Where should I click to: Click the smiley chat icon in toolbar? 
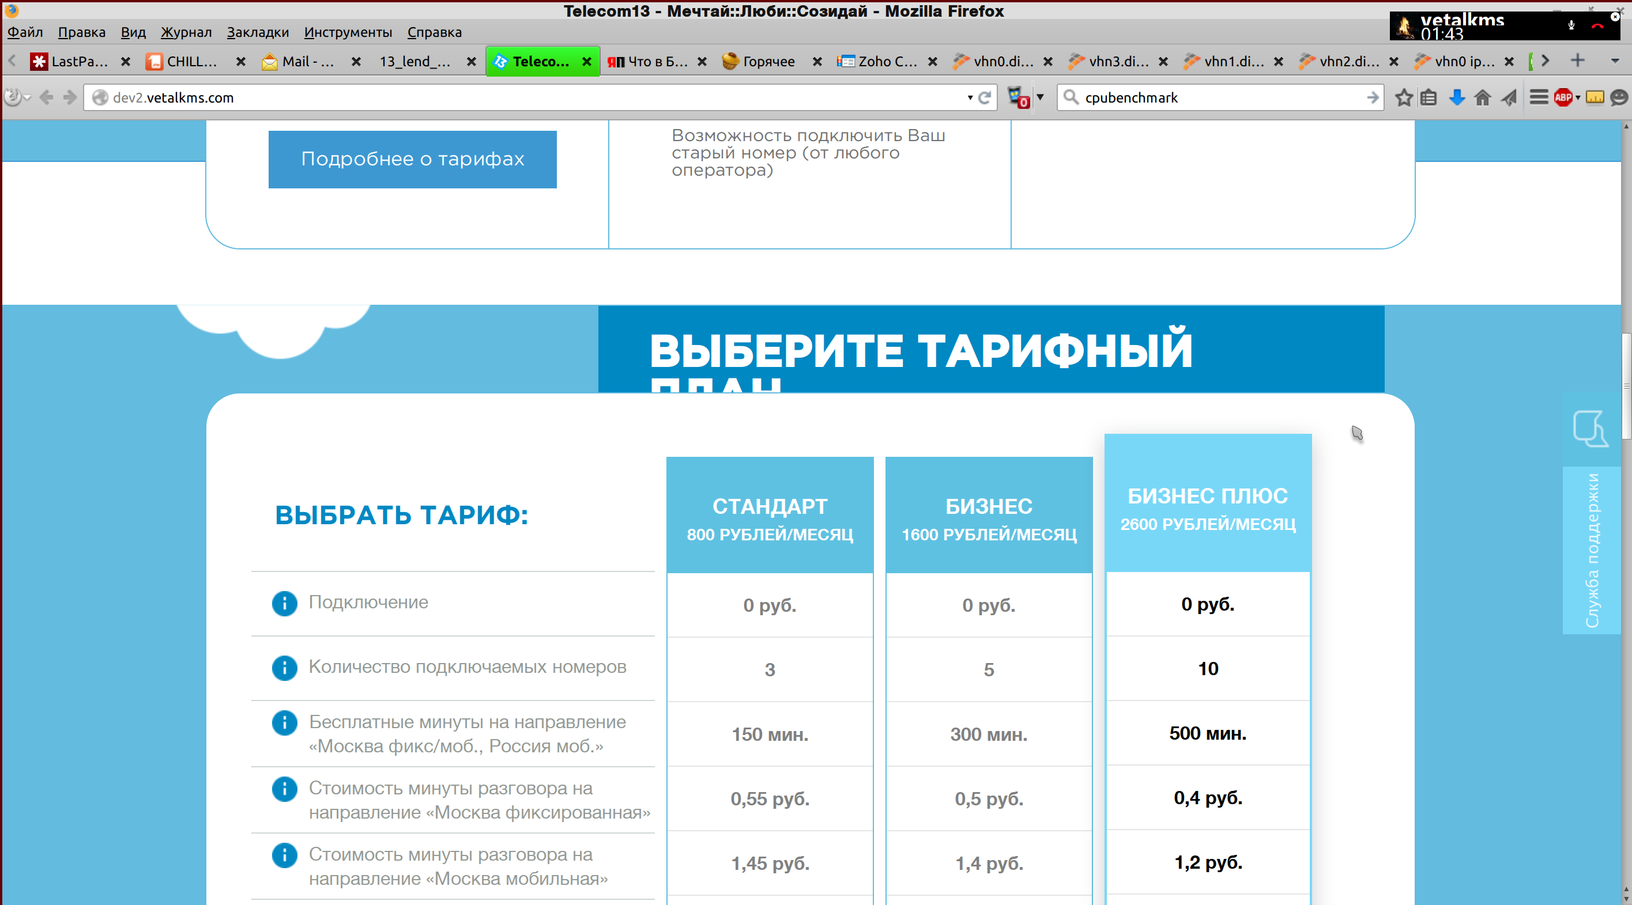point(1619,97)
